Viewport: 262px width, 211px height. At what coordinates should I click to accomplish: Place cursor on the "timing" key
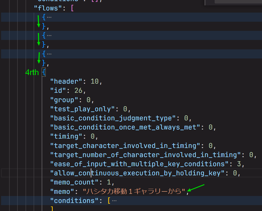[x=66, y=136]
